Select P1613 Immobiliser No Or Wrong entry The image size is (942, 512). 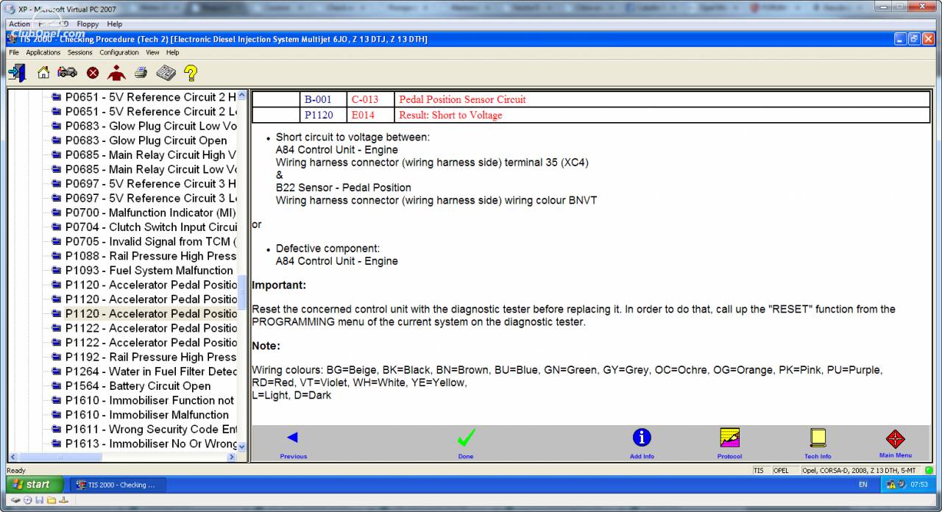pos(144,444)
